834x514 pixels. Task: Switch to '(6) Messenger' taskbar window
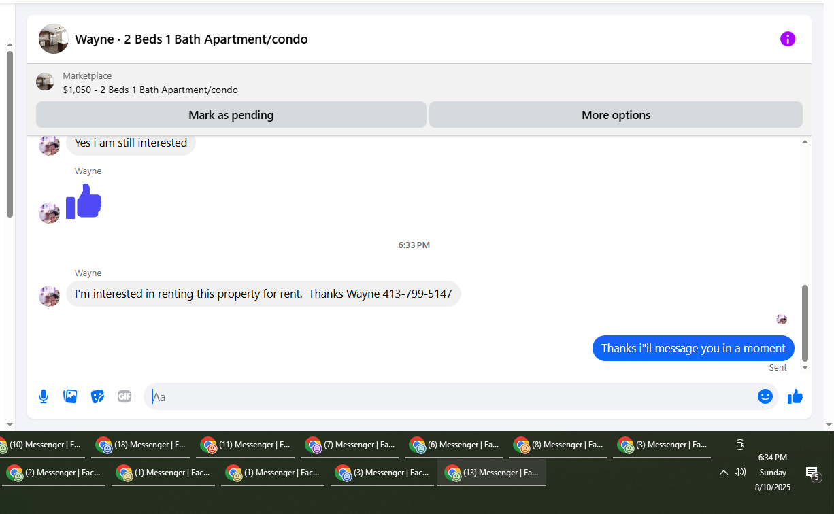pos(454,445)
